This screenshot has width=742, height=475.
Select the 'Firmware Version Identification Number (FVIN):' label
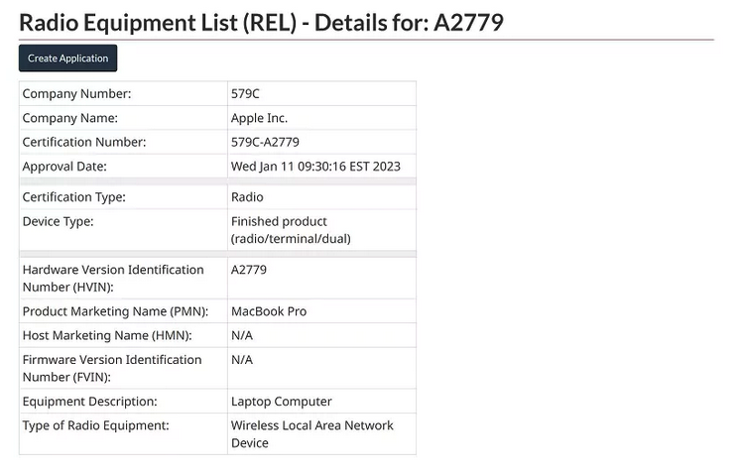(x=112, y=368)
